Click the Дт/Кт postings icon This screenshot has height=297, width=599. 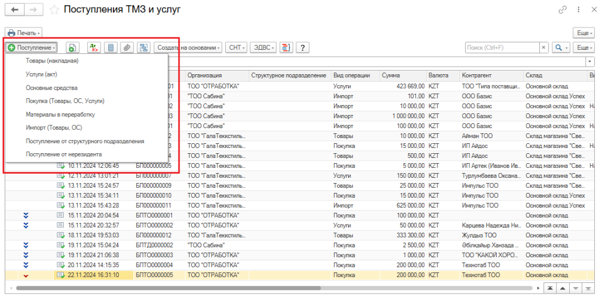point(93,47)
